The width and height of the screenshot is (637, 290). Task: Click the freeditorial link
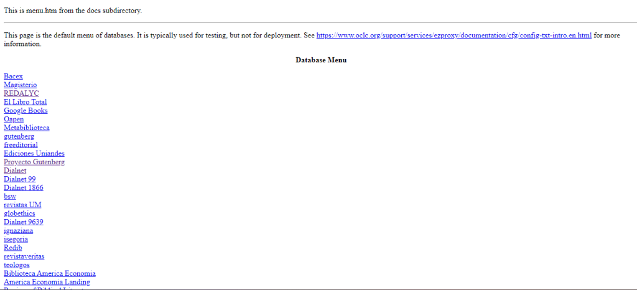coord(21,145)
